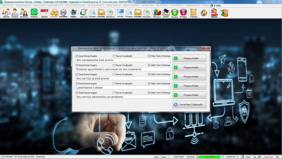Edit 'Seu serviço já está pronto' field
282x159 pixels.
pyautogui.click(x=123, y=78)
